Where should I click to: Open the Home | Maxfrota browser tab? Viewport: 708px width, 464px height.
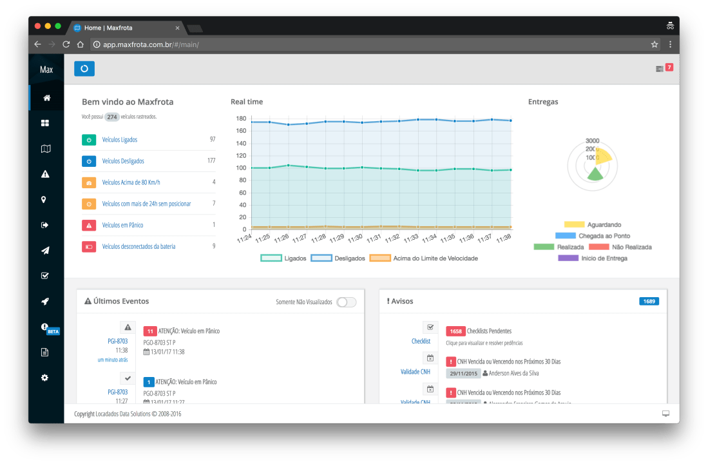tap(122, 28)
